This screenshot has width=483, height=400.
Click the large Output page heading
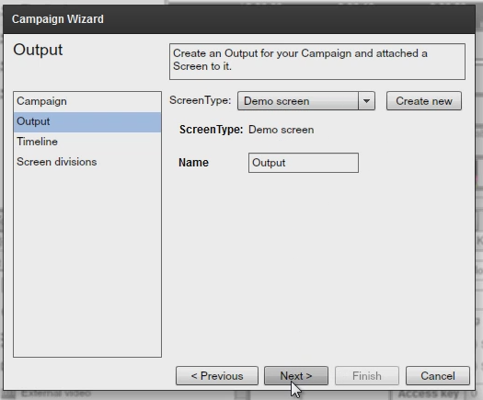pyautogui.click(x=38, y=50)
